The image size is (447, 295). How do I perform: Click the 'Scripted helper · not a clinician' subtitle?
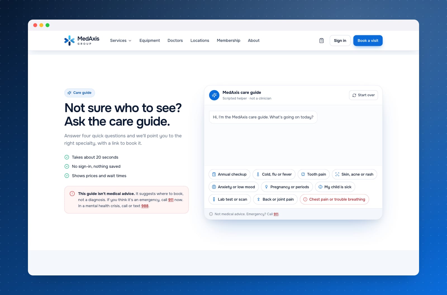tap(247, 98)
